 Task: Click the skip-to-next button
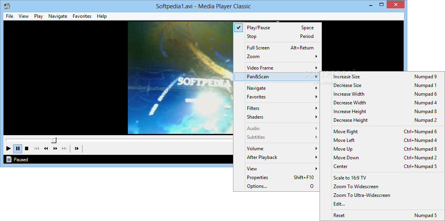(64, 148)
